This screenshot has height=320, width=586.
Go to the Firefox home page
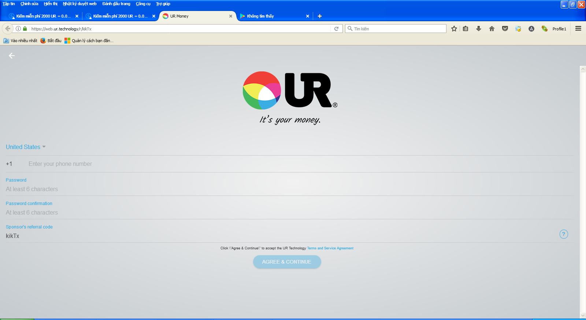[492, 29]
